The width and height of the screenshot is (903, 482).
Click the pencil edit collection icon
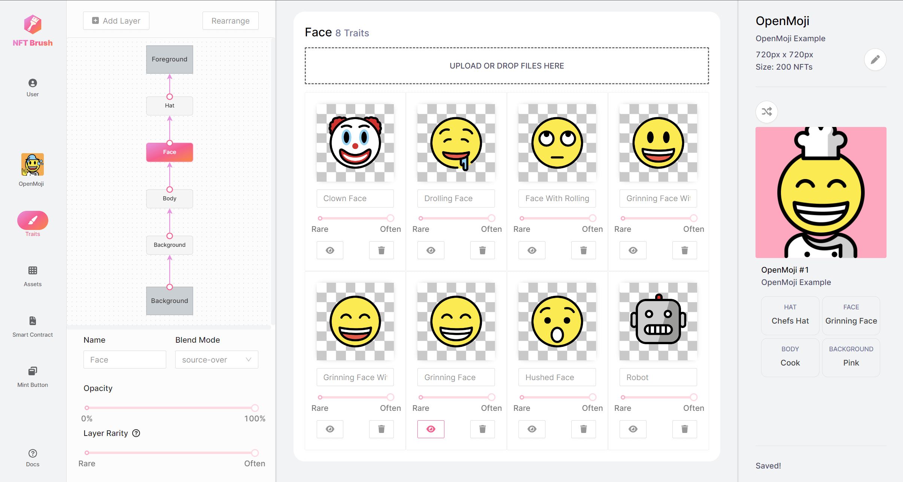875,60
